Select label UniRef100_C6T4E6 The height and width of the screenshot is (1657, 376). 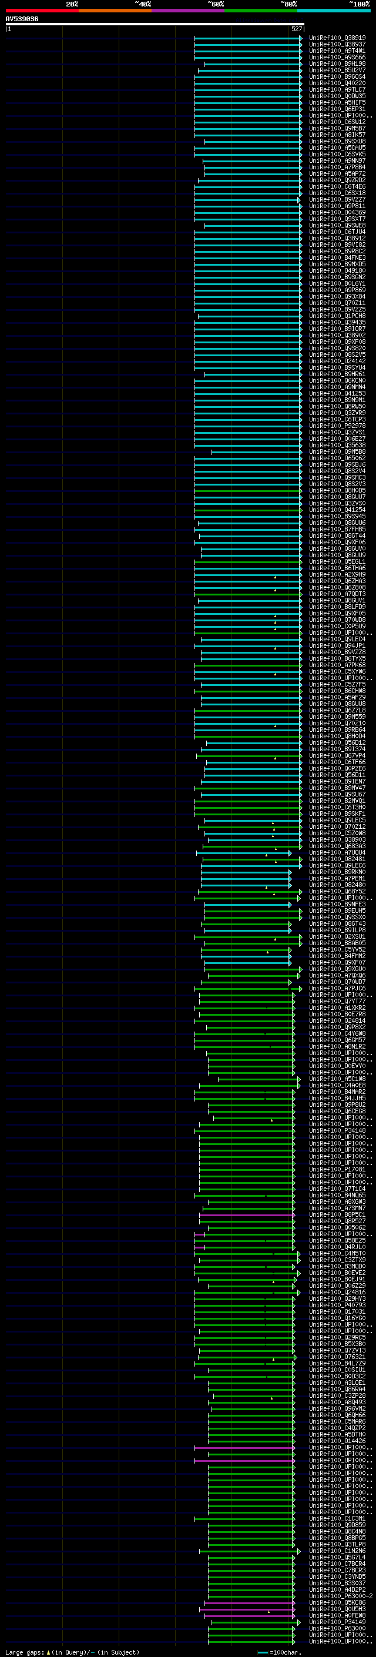coord(337,186)
